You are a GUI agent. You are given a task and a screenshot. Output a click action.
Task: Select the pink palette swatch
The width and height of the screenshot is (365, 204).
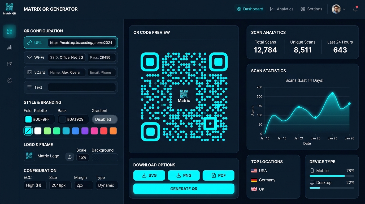click(94, 131)
